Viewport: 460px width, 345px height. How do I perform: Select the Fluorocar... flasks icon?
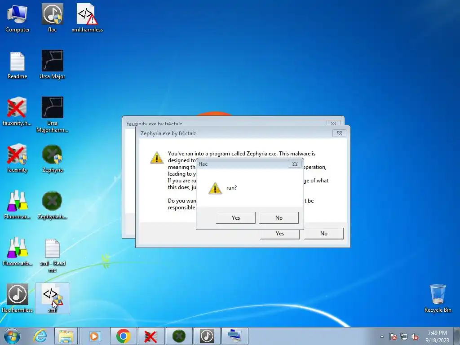point(17,205)
